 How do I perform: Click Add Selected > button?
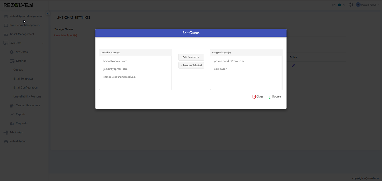pos(191,57)
